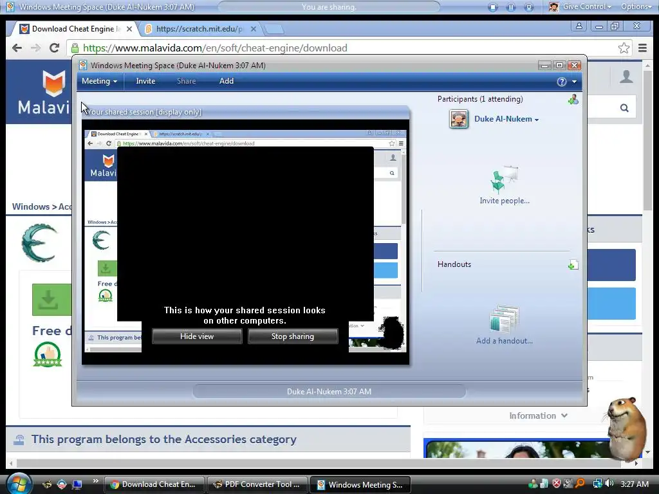The image size is (659, 494).
Task: Click the green download arrow button
Action: [51, 300]
